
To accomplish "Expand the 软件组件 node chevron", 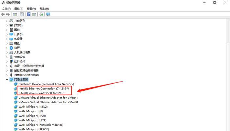I will (x=7, y=62).
